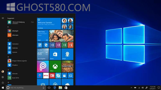Image resolution: width=161 pixels, height=90 pixels.
Task: Open Settings gear in Start menu
Action: 3,77
